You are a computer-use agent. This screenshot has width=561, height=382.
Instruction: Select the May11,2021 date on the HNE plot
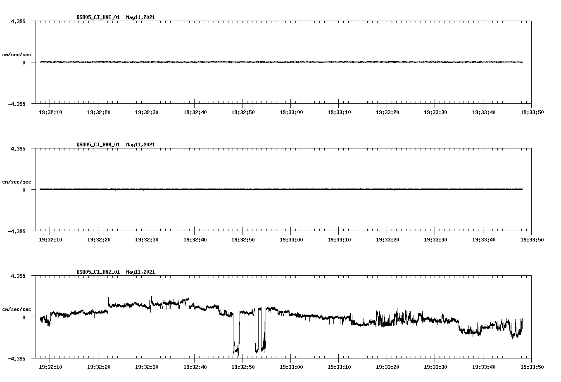point(141,17)
